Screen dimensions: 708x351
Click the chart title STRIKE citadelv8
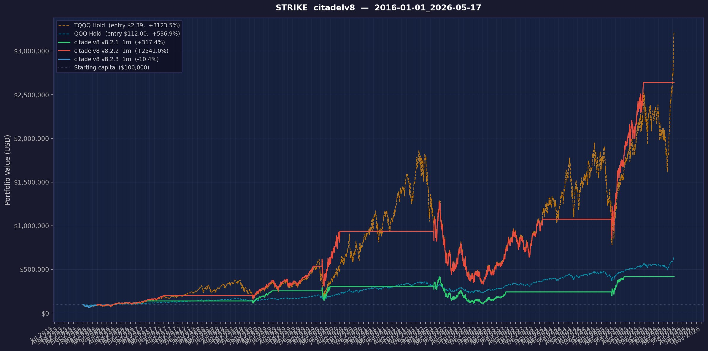[x=378, y=8]
